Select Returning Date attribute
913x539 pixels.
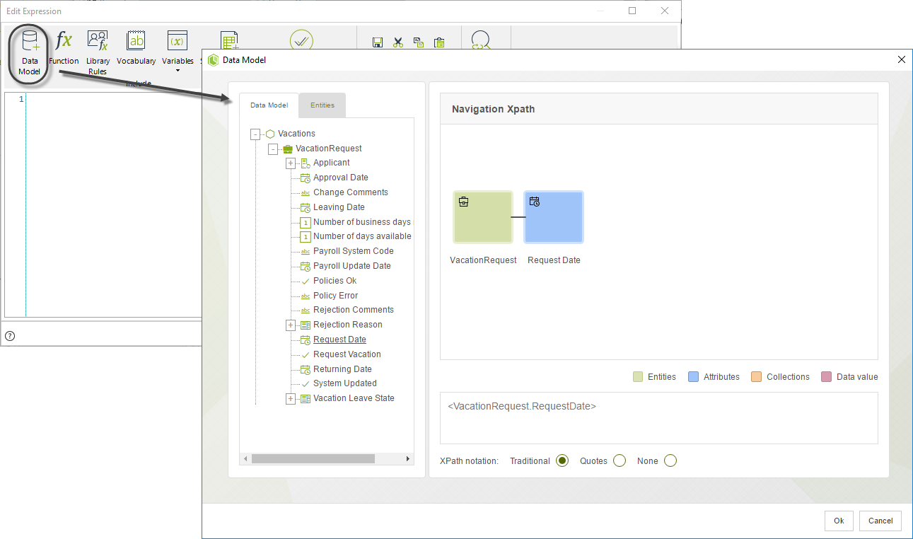point(342,369)
